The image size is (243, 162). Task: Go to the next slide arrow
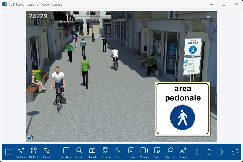tap(222, 152)
